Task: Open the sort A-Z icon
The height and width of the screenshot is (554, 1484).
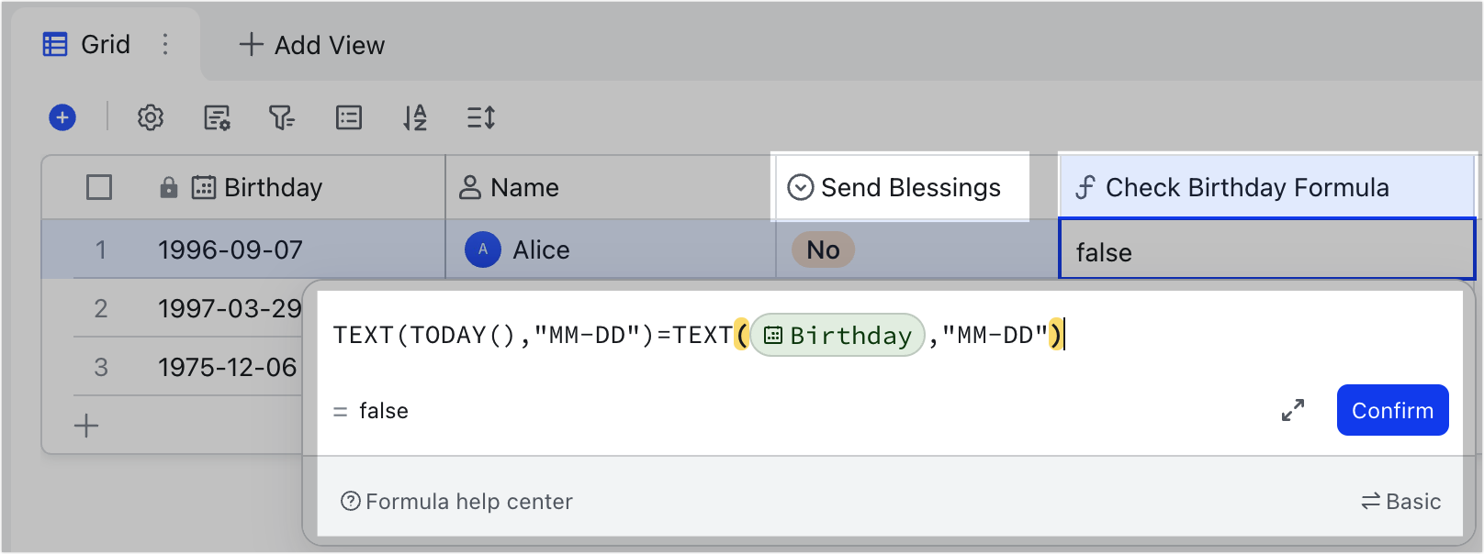Action: tap(414, 117)
